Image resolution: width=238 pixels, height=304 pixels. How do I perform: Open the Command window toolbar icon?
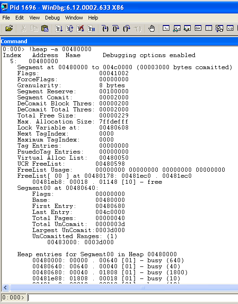coord(166,28)
